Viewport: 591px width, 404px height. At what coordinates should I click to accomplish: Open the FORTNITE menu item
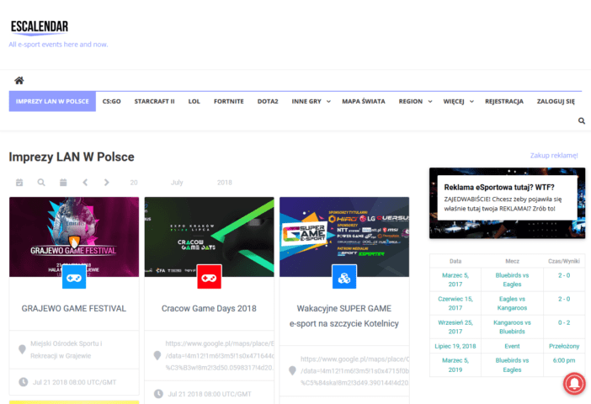point(229,101)
